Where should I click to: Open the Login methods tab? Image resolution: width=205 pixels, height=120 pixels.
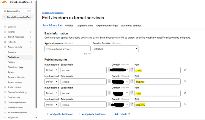pos(85,26)
